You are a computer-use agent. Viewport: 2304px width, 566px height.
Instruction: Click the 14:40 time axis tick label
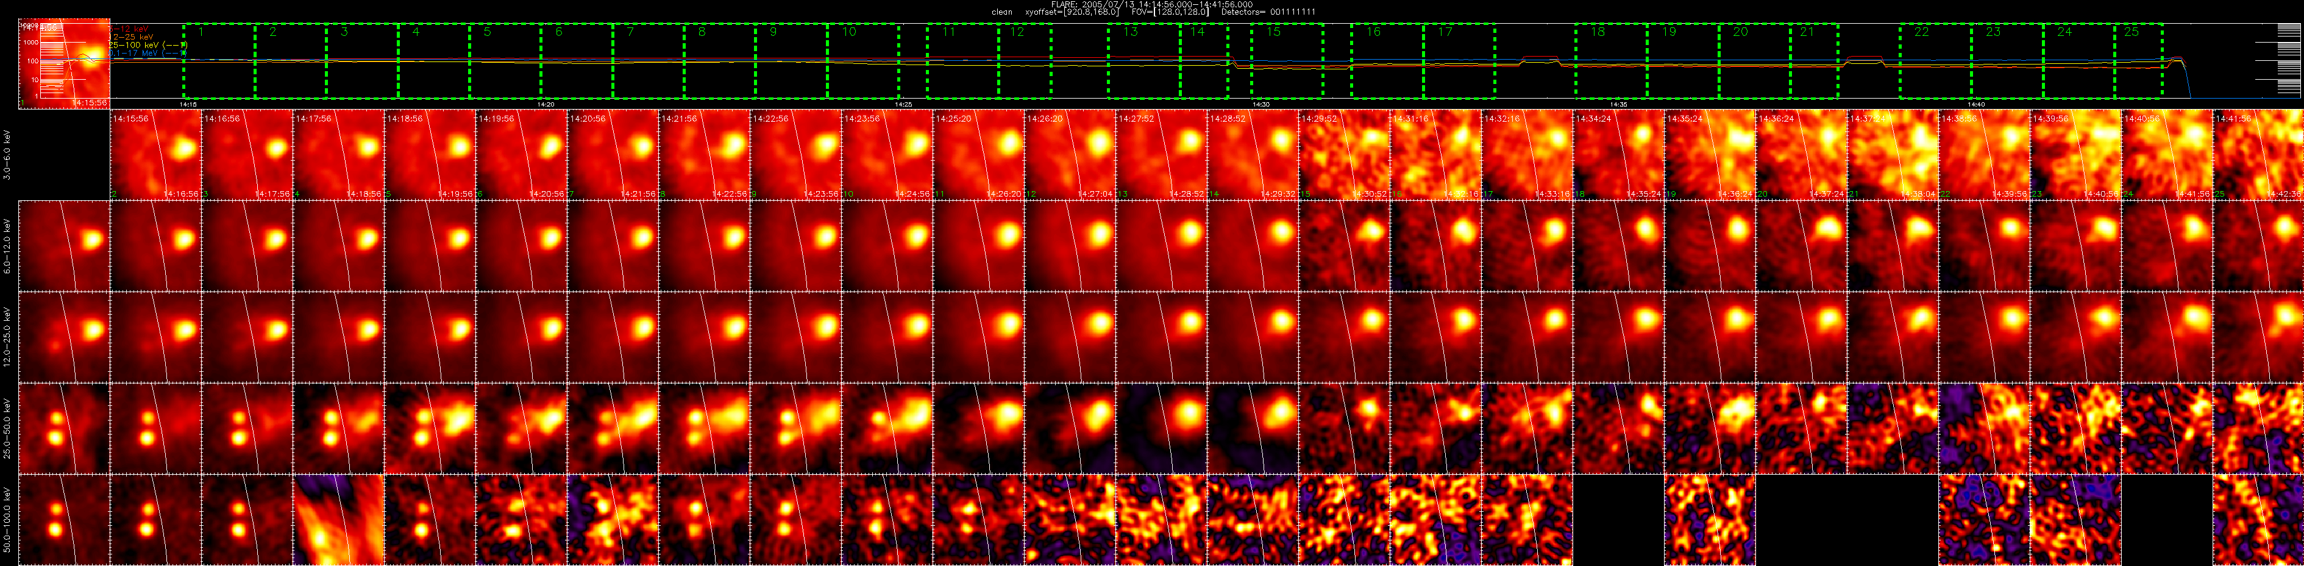click(1977, 105)
